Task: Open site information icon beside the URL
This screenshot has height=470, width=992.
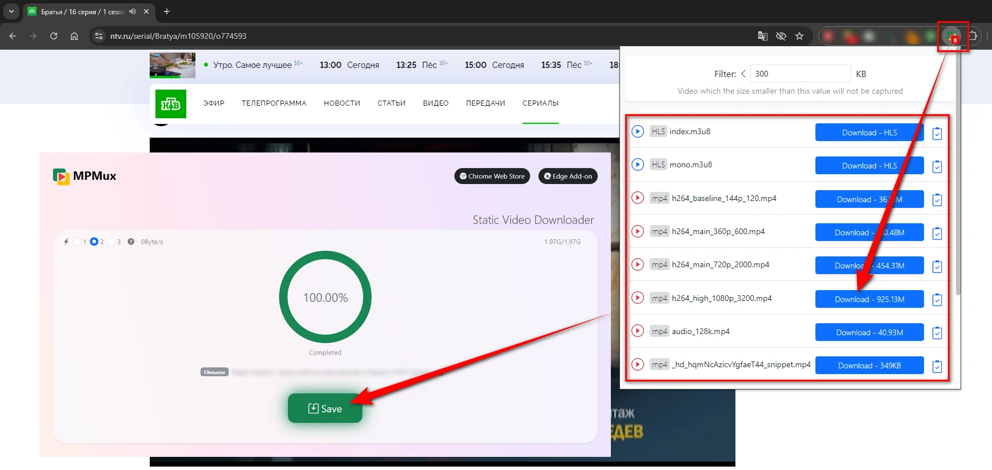Action: 99,36
